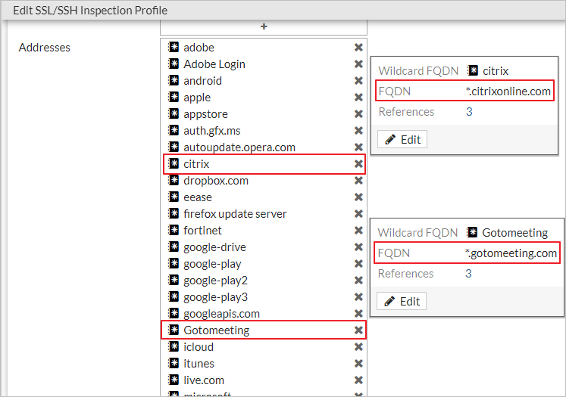Remove the appstore address entry
Viewport: 566px width, 397px height.
[358, 114]
